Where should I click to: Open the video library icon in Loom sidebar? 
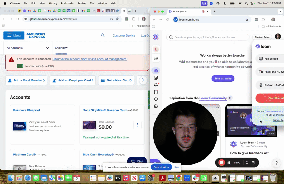coord(156,78)
